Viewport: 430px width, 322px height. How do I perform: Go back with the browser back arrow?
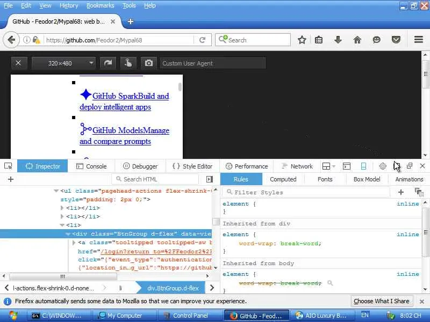11,40
